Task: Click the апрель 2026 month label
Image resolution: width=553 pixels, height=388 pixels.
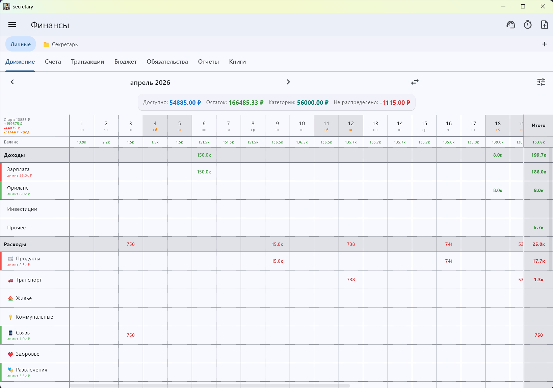Action: 150,83
